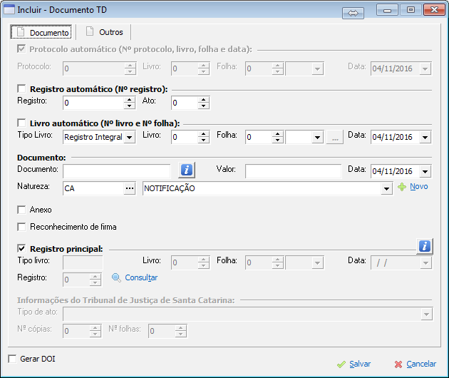Enable the Registro automático checkbox
Viewport: 449px width, 378px height.
point(21,89)
